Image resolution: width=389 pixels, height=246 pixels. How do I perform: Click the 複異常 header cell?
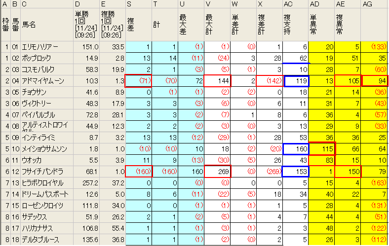[348, 25]
